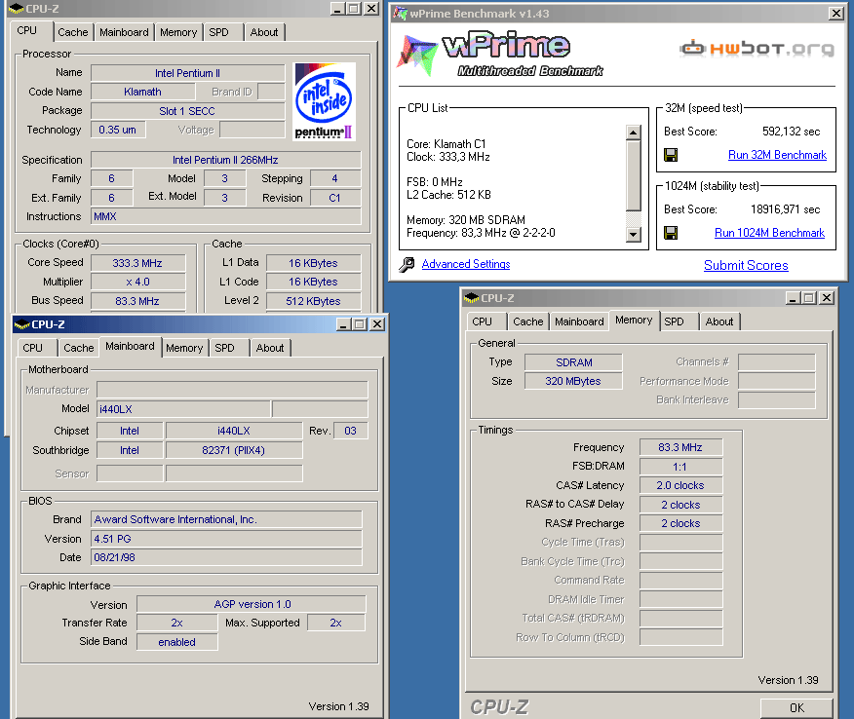Screen dimensions: 854x719
Task: Click the chipset Rev. value 03
Action: 350,431
